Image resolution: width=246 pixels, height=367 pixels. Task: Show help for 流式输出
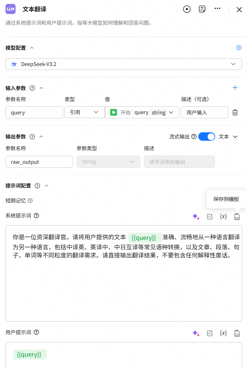[x=194, y=137]
